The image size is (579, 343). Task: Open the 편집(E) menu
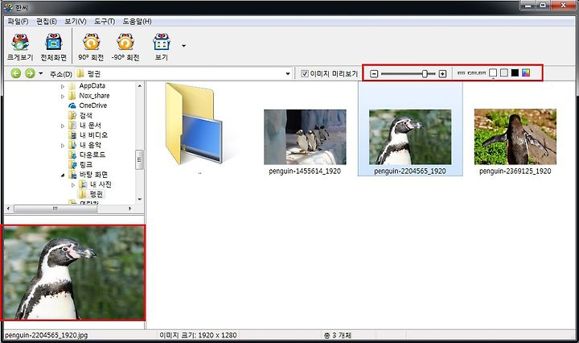click(46, 22)
